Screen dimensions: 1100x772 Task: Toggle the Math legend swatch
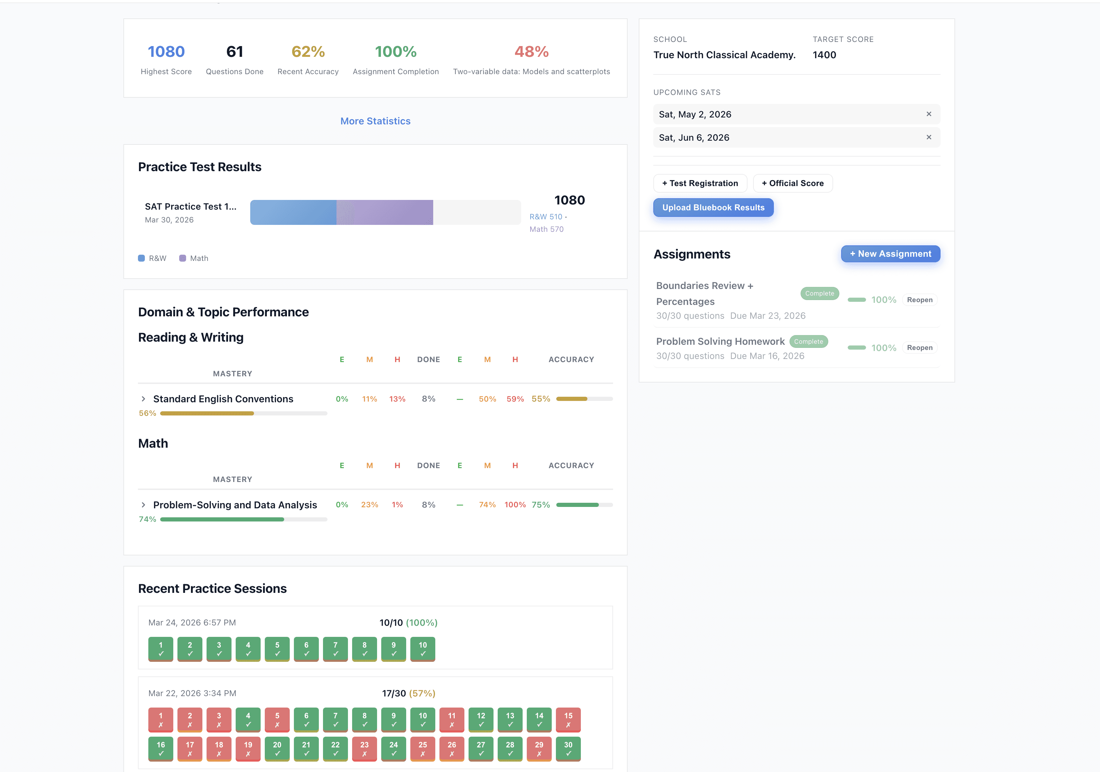coord(183,258)
